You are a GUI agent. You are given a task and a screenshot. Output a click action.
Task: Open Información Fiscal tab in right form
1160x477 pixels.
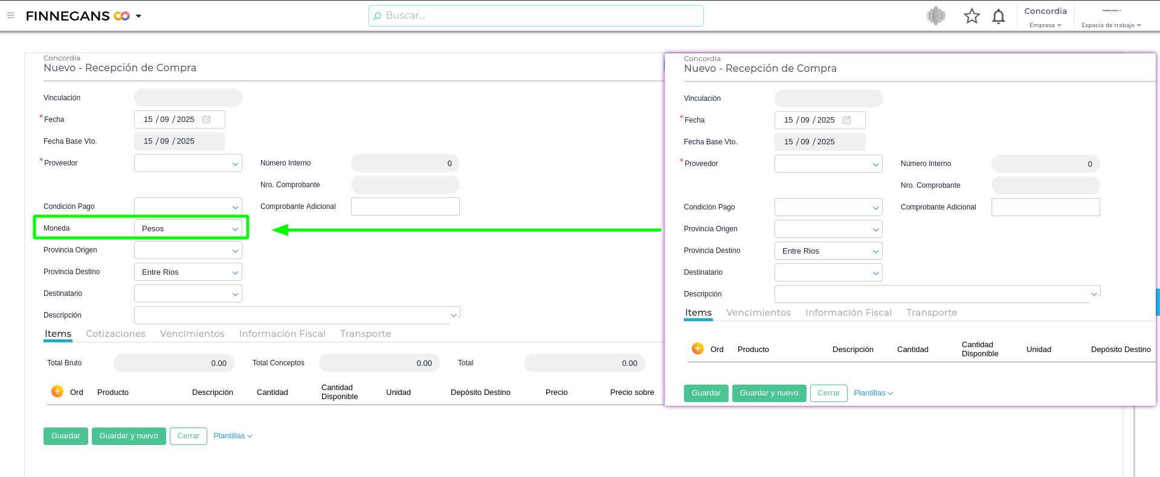pos(848,313)
